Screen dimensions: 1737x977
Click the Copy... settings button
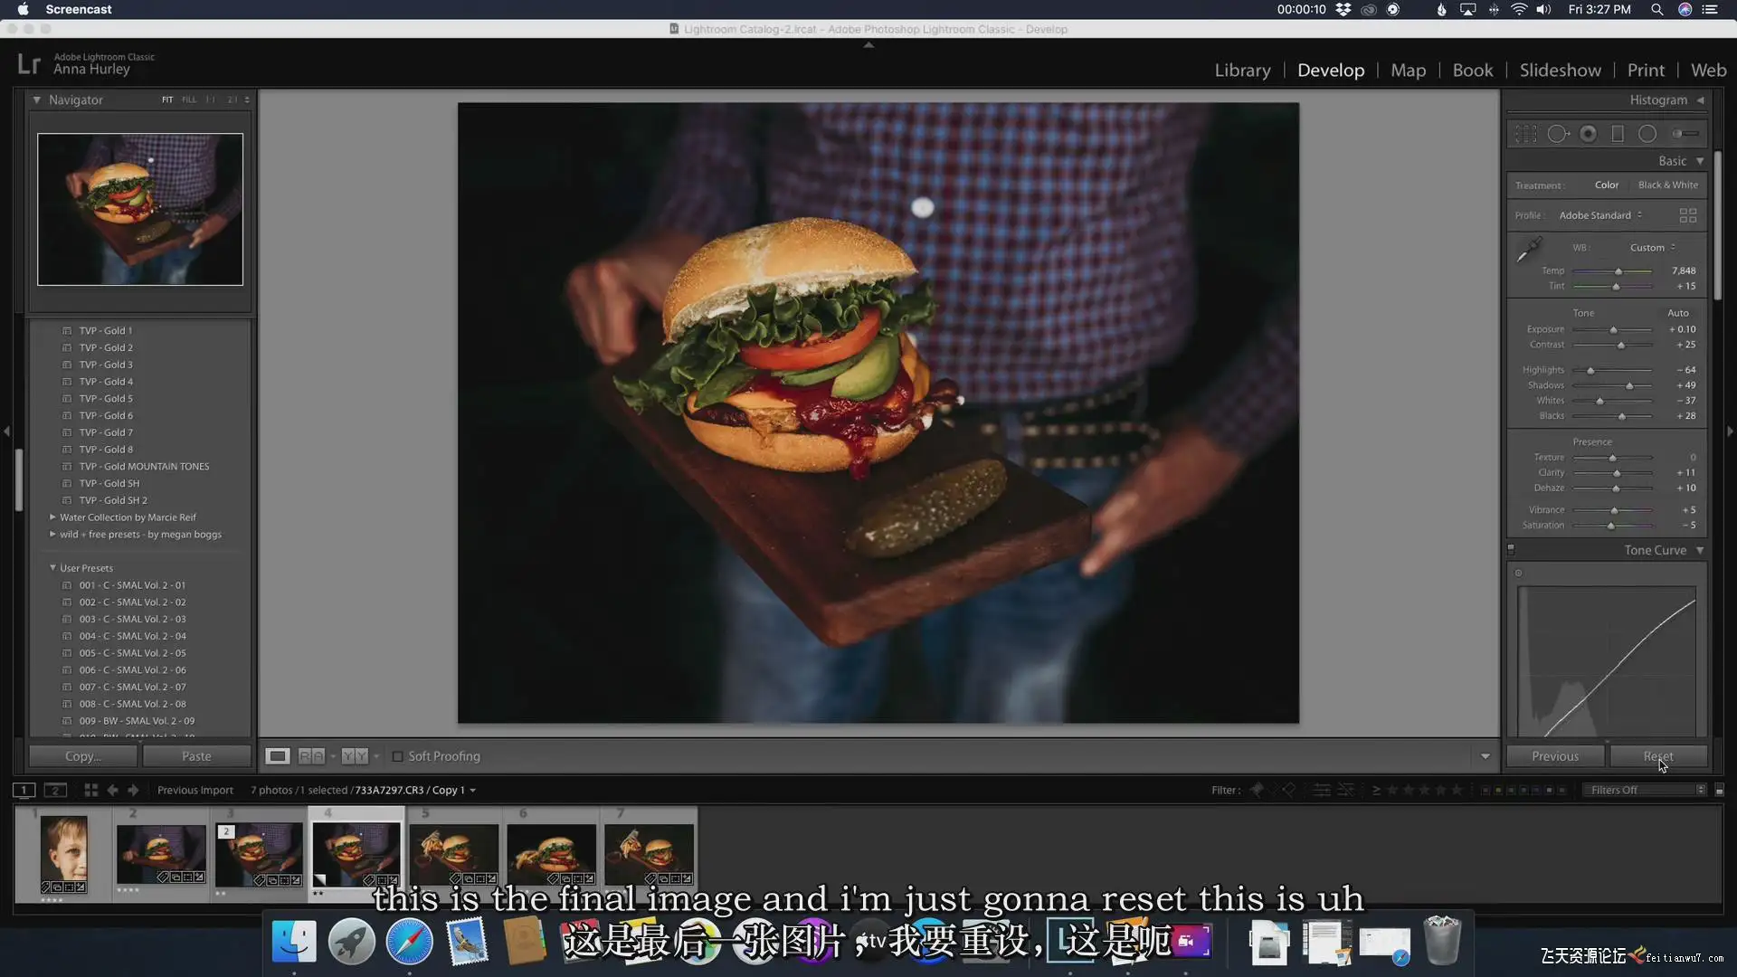[x=83, y=756]
